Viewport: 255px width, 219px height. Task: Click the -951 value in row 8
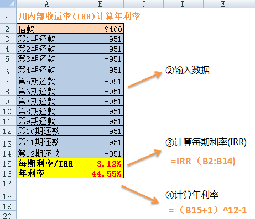(x=100, y=90)
